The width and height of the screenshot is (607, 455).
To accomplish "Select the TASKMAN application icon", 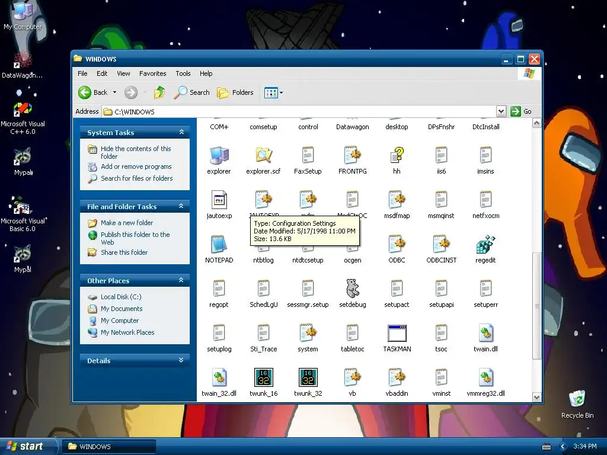I will click(397, 334).
